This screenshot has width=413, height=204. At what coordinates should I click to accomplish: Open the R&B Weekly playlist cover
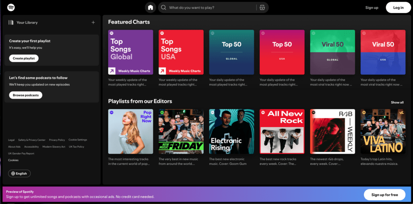pyautogui.click(x=332, y=132)
